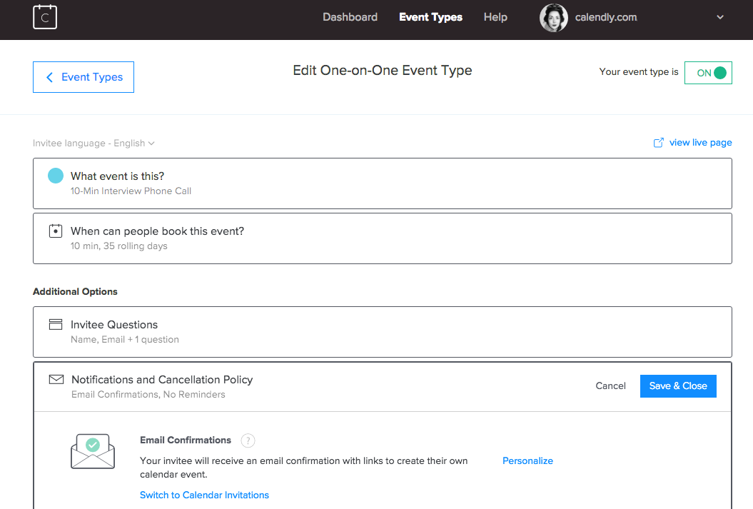Click Switch to Calendar Invitations
The image size is (753, 509).
point(204,495)
